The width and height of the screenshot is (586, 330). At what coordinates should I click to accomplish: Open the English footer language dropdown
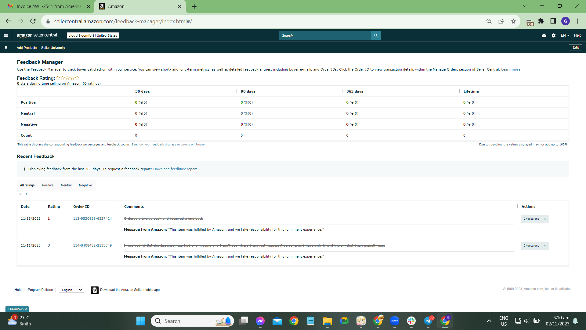72,290
